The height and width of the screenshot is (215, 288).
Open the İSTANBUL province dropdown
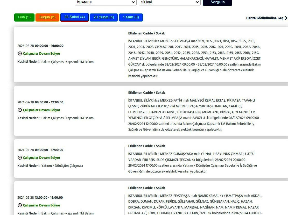click(106, 2)
